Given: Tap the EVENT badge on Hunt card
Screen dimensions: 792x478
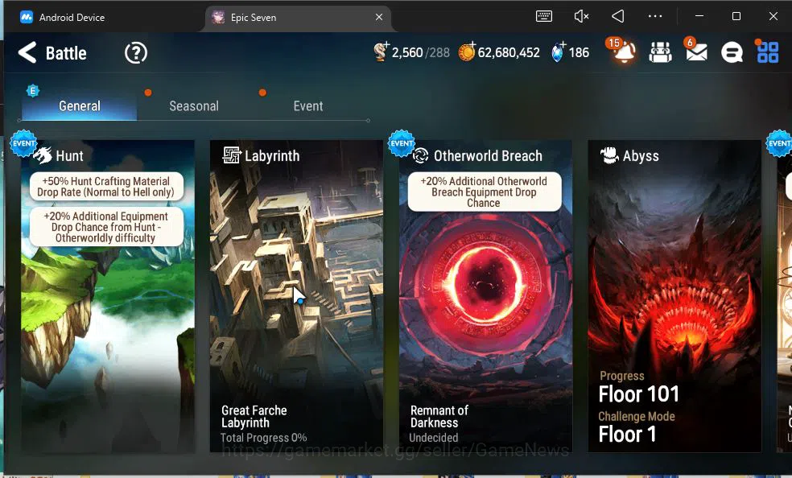Looking at the screenshot, I should [23, 143].
